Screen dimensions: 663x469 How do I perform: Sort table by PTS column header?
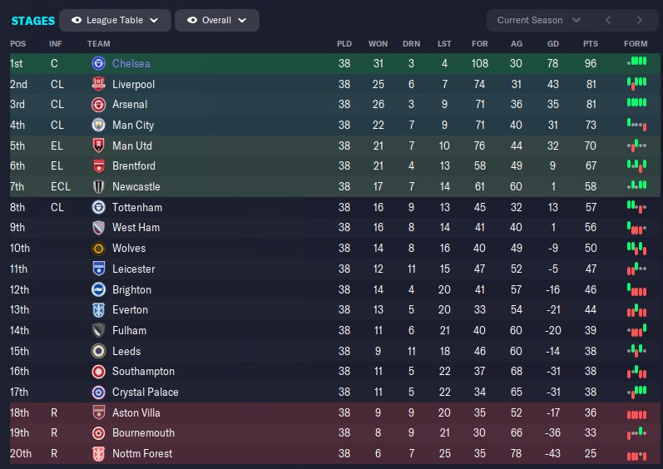tap(591, 43)
